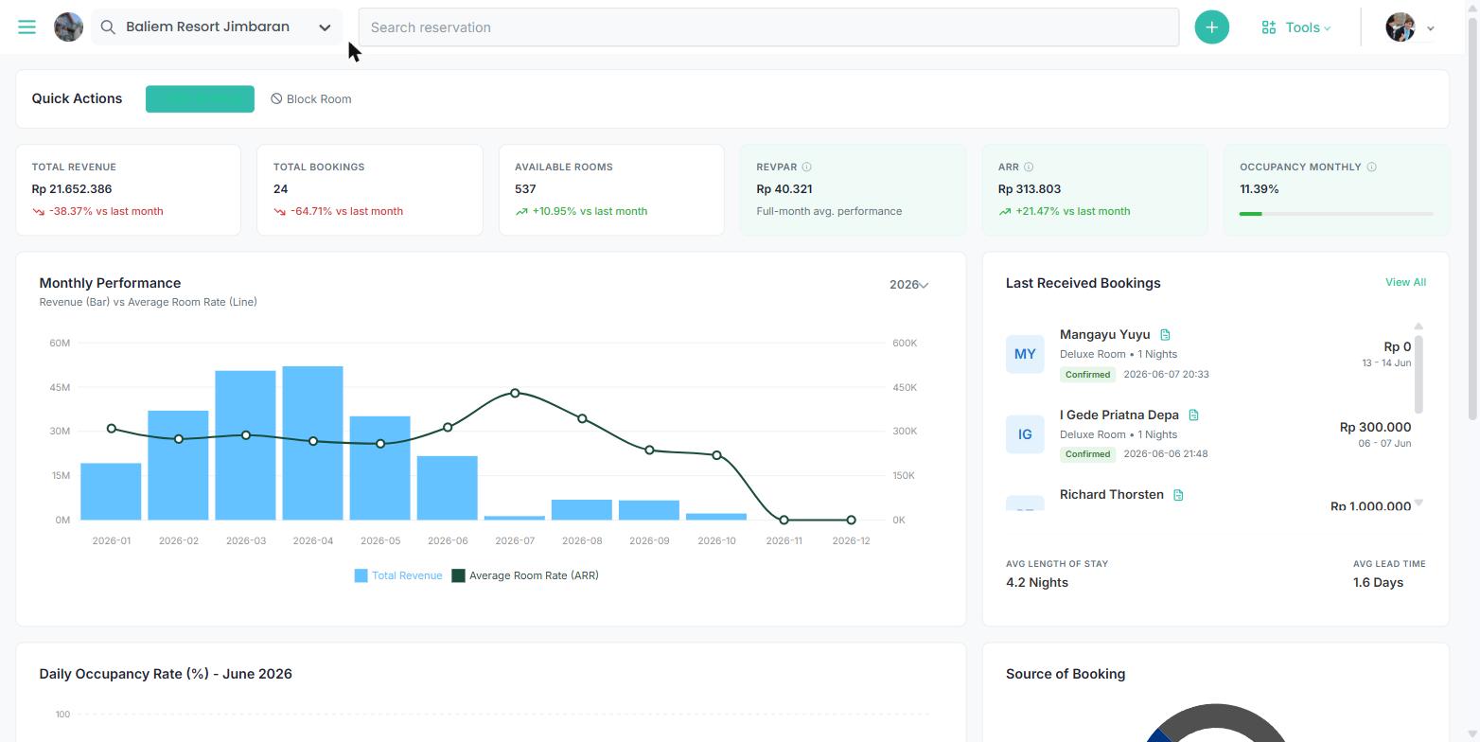This screenshot has width=1480, height=742.
Task: Click the 2026-10 revenue bar
Action: 716,517
